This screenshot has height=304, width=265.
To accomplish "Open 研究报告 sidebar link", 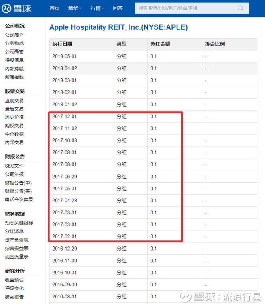I will tap(14, 297).
